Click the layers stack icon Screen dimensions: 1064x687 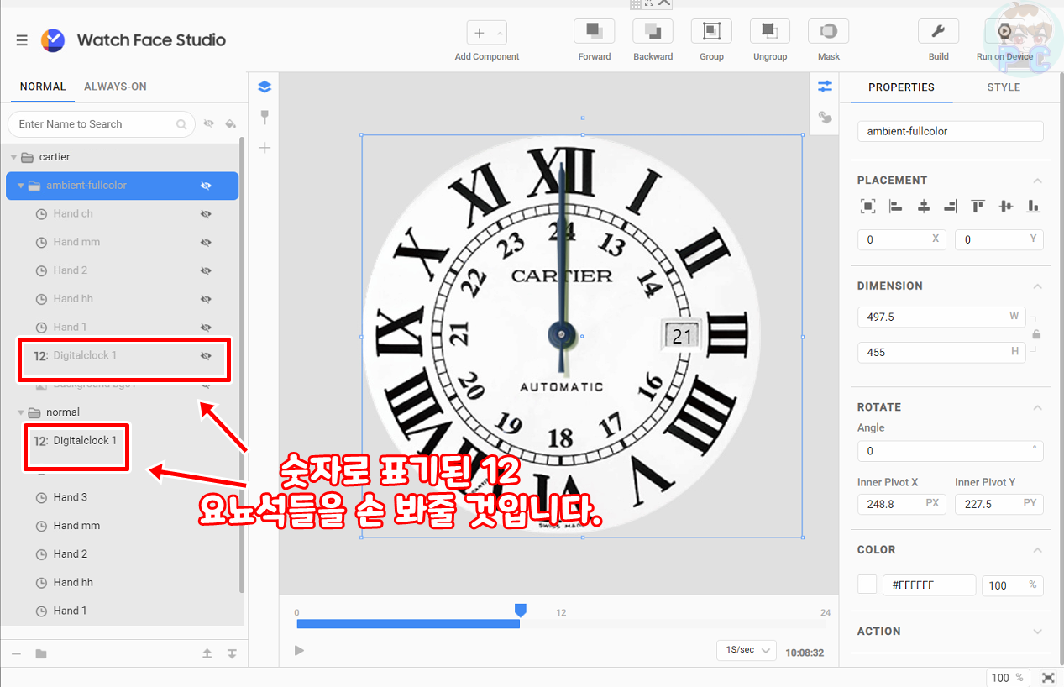point(265,87)
